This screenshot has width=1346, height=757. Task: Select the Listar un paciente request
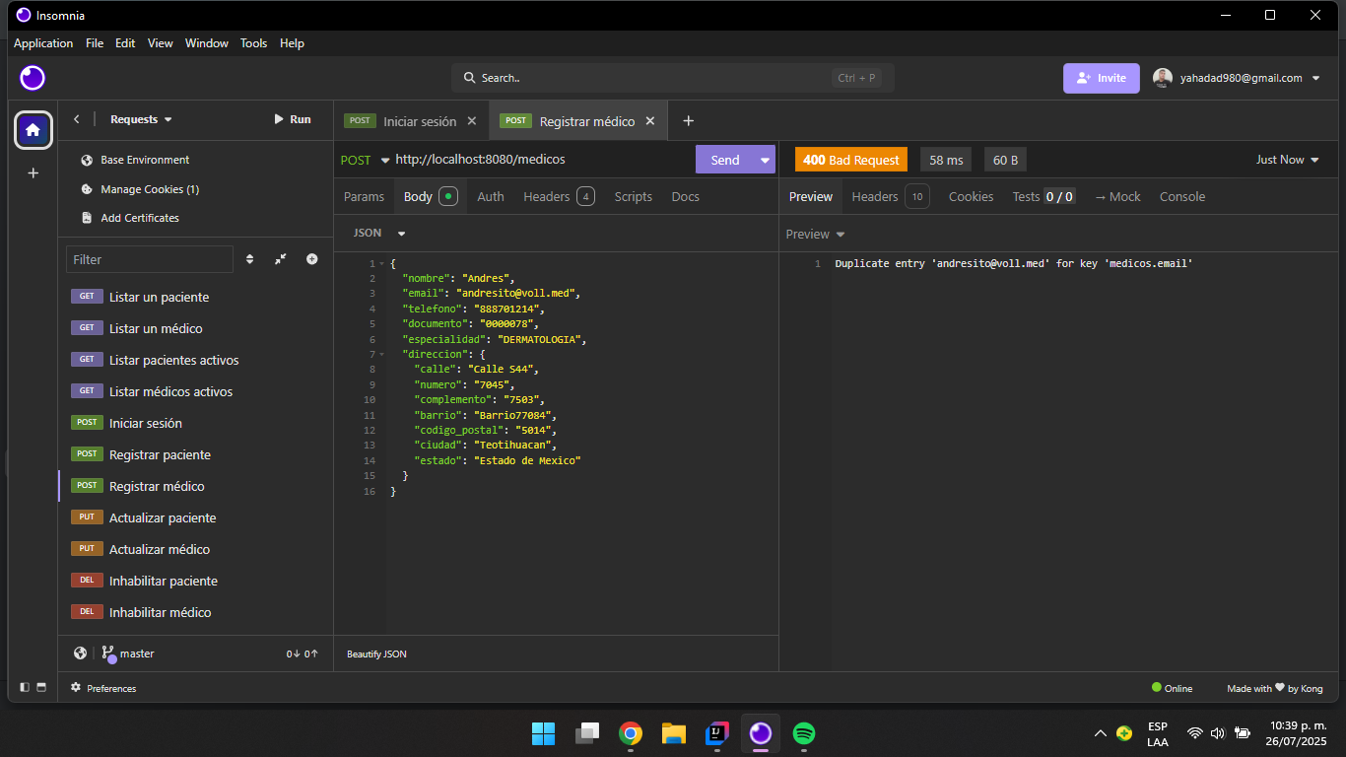click(x=195, y=297)
